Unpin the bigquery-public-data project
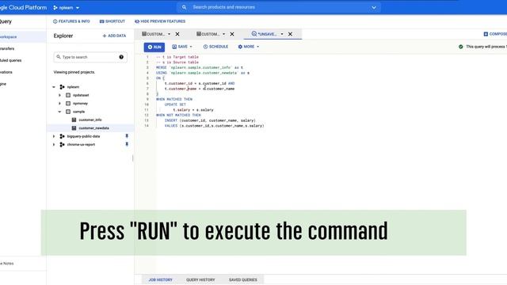 pos(127,136)
